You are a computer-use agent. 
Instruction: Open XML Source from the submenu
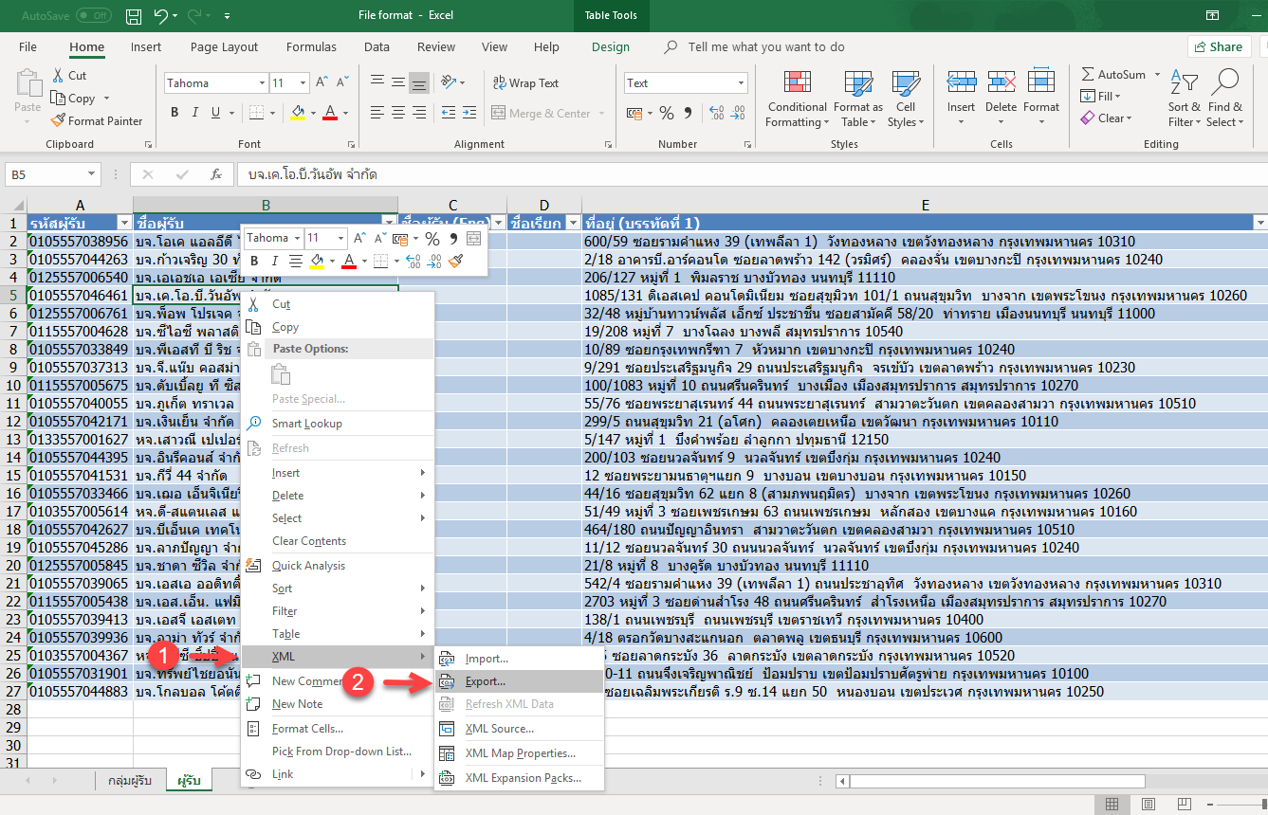[x=500, y=729]
